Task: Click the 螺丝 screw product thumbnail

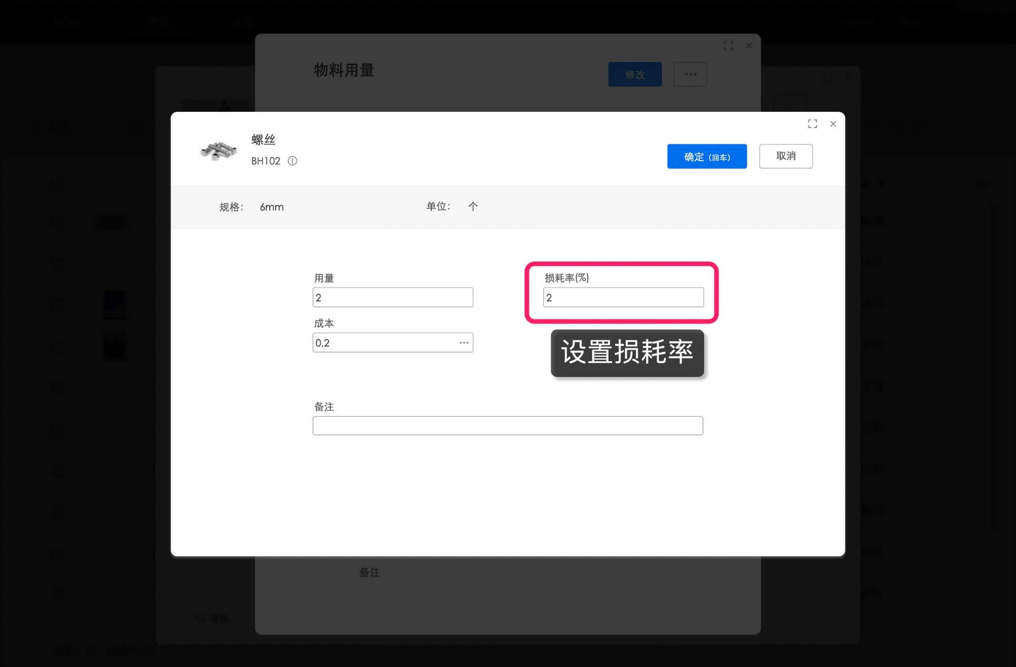Action: (218, 151)
